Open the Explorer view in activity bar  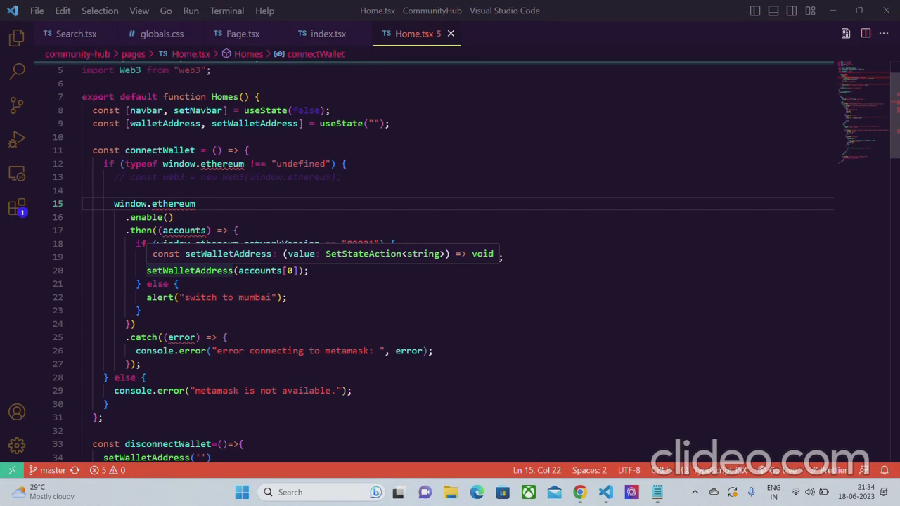[17, 38]
